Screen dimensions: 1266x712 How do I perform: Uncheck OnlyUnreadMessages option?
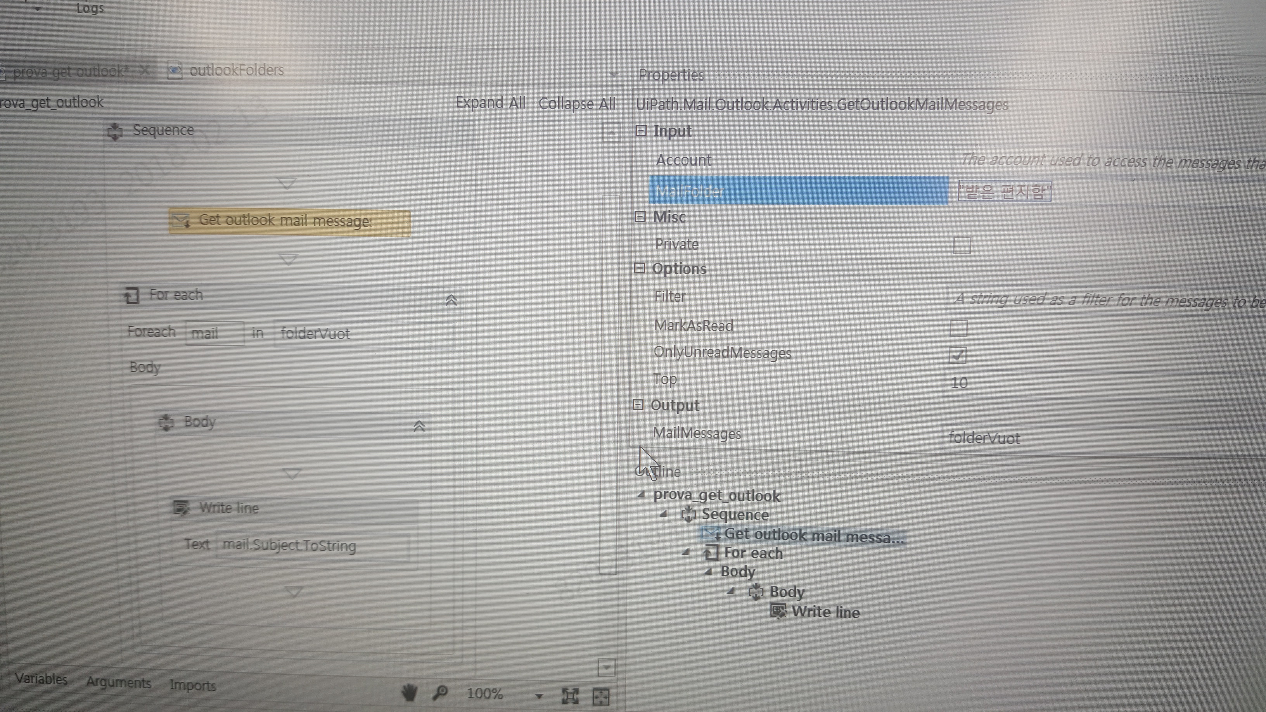pos(957,355)
